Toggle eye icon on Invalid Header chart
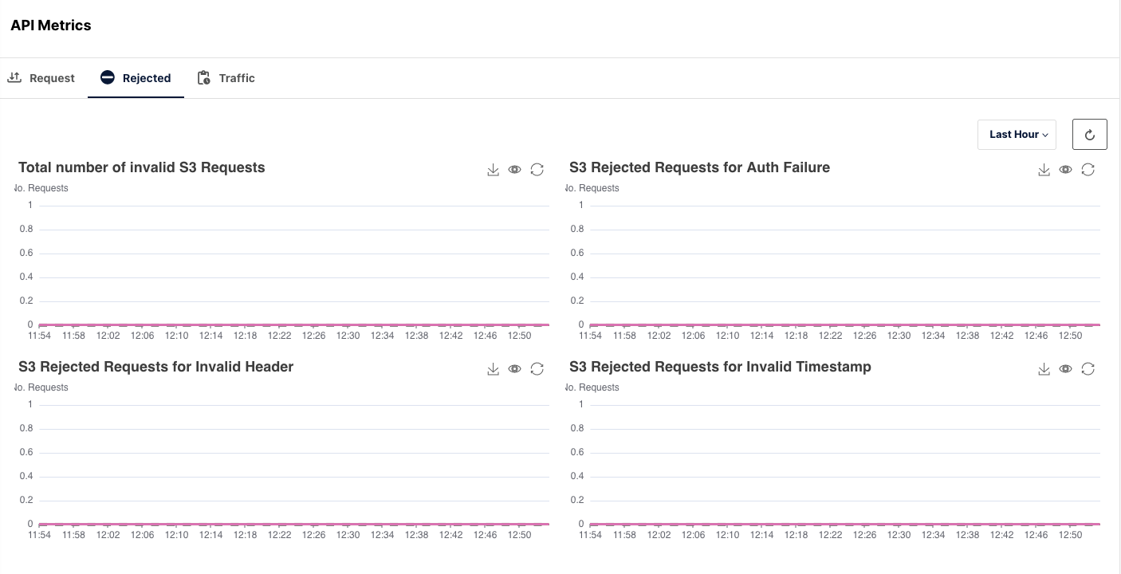Image resolution: width=1121 pixels, height=574 pixels. [515, 368]
